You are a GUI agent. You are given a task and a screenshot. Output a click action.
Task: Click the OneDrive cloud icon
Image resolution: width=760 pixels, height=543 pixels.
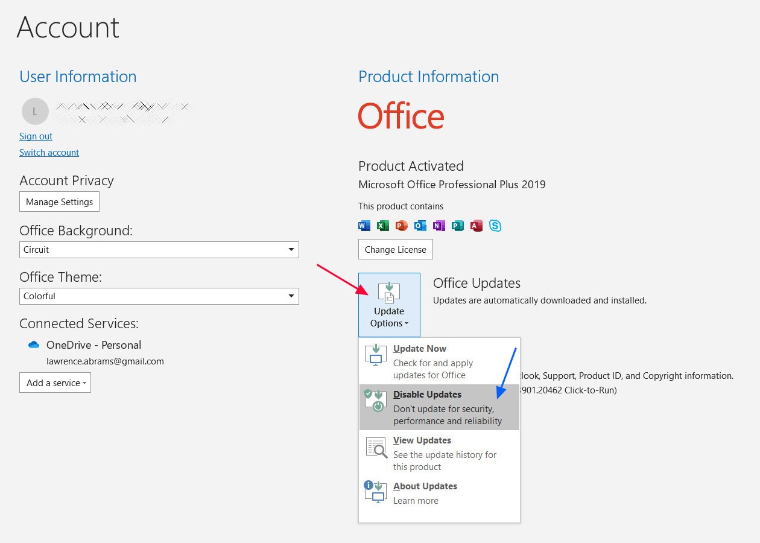pos(34,345)
